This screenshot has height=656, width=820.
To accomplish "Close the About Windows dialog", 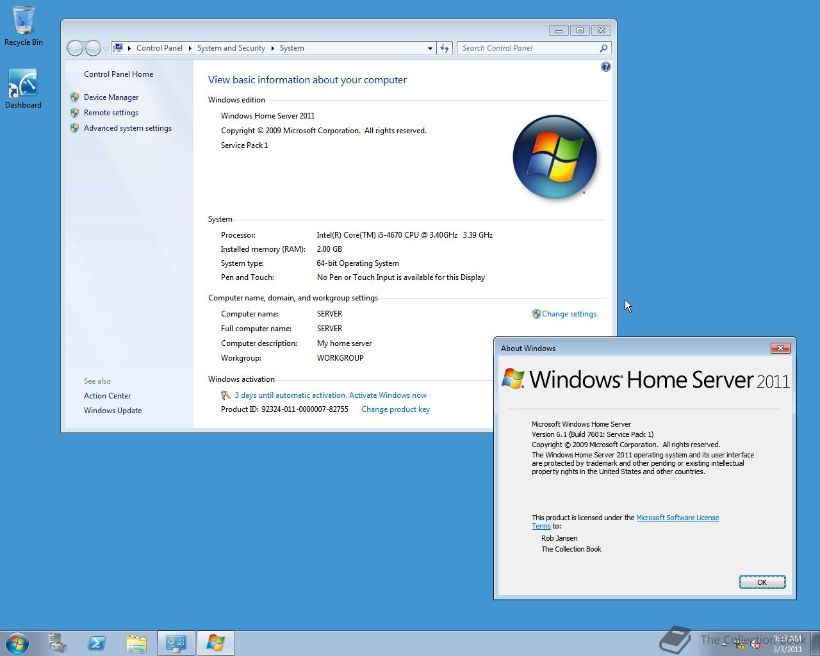I will (x=780, y=348).
